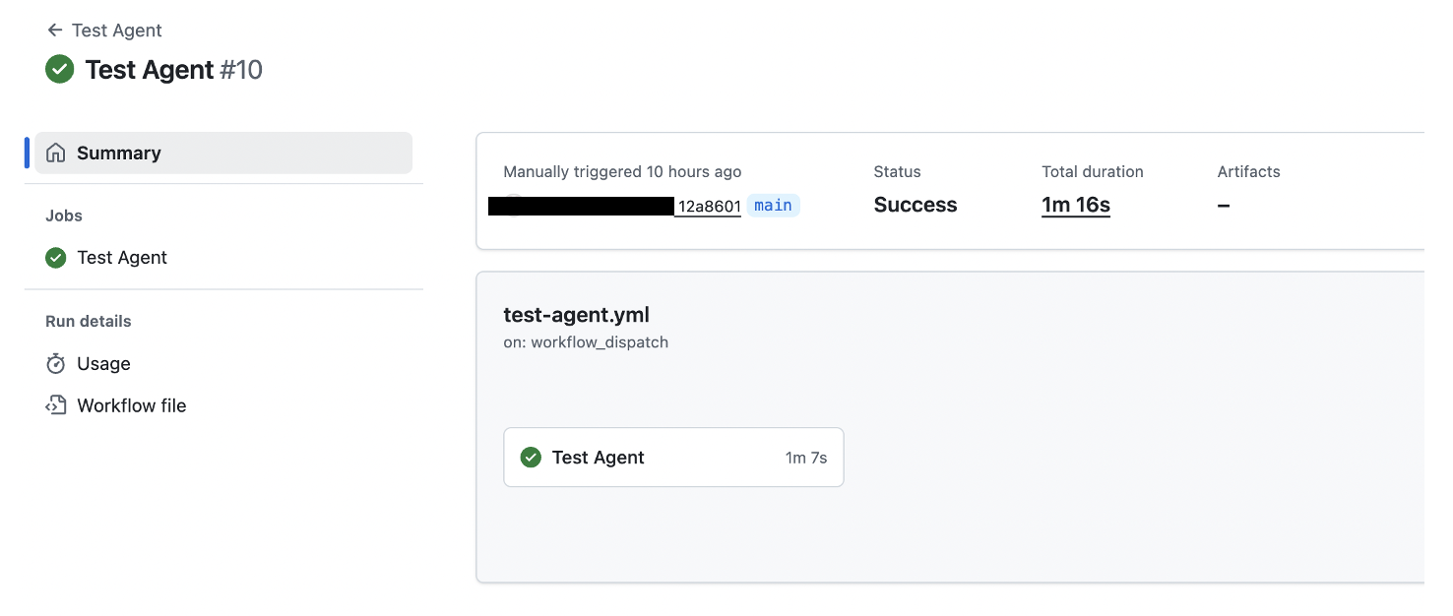Click the success check inside the Test Agent node card
Viewport: 1453px width, 616px height.
coord(531,457)
